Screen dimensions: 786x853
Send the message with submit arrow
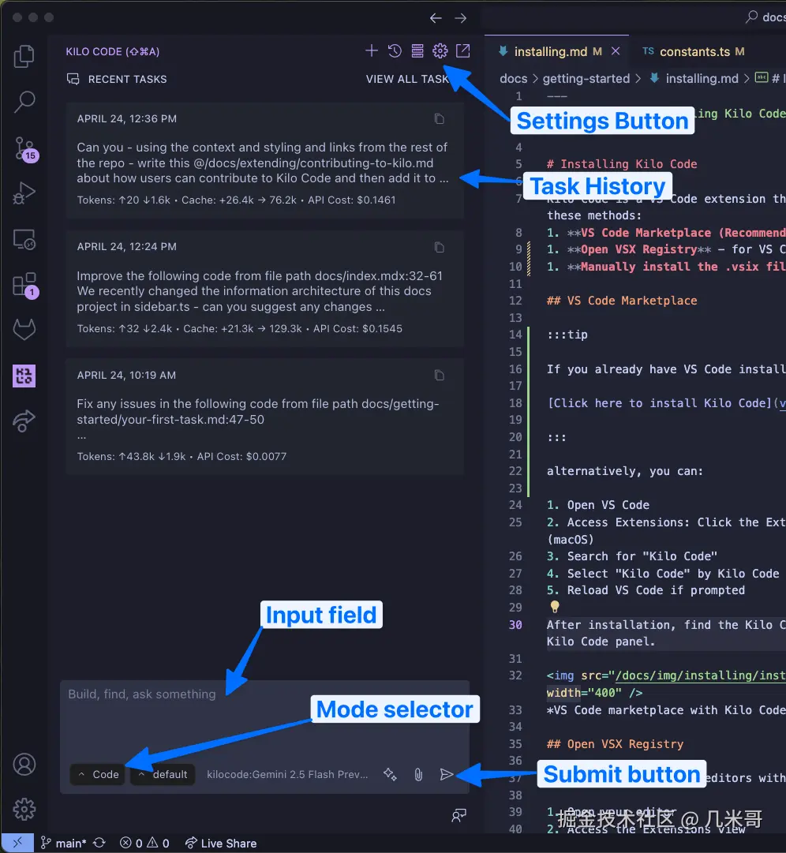click(447, 774)
